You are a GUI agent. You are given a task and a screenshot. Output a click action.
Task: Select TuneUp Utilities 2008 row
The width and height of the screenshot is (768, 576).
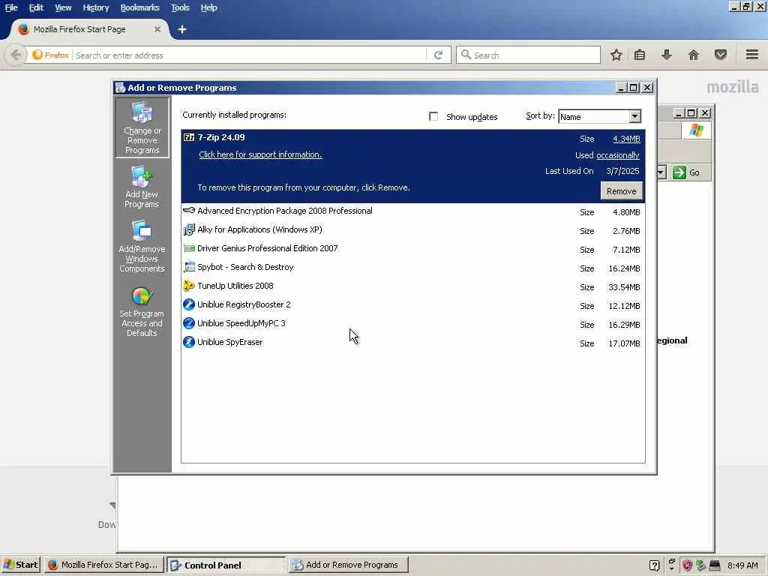point(413,286)
